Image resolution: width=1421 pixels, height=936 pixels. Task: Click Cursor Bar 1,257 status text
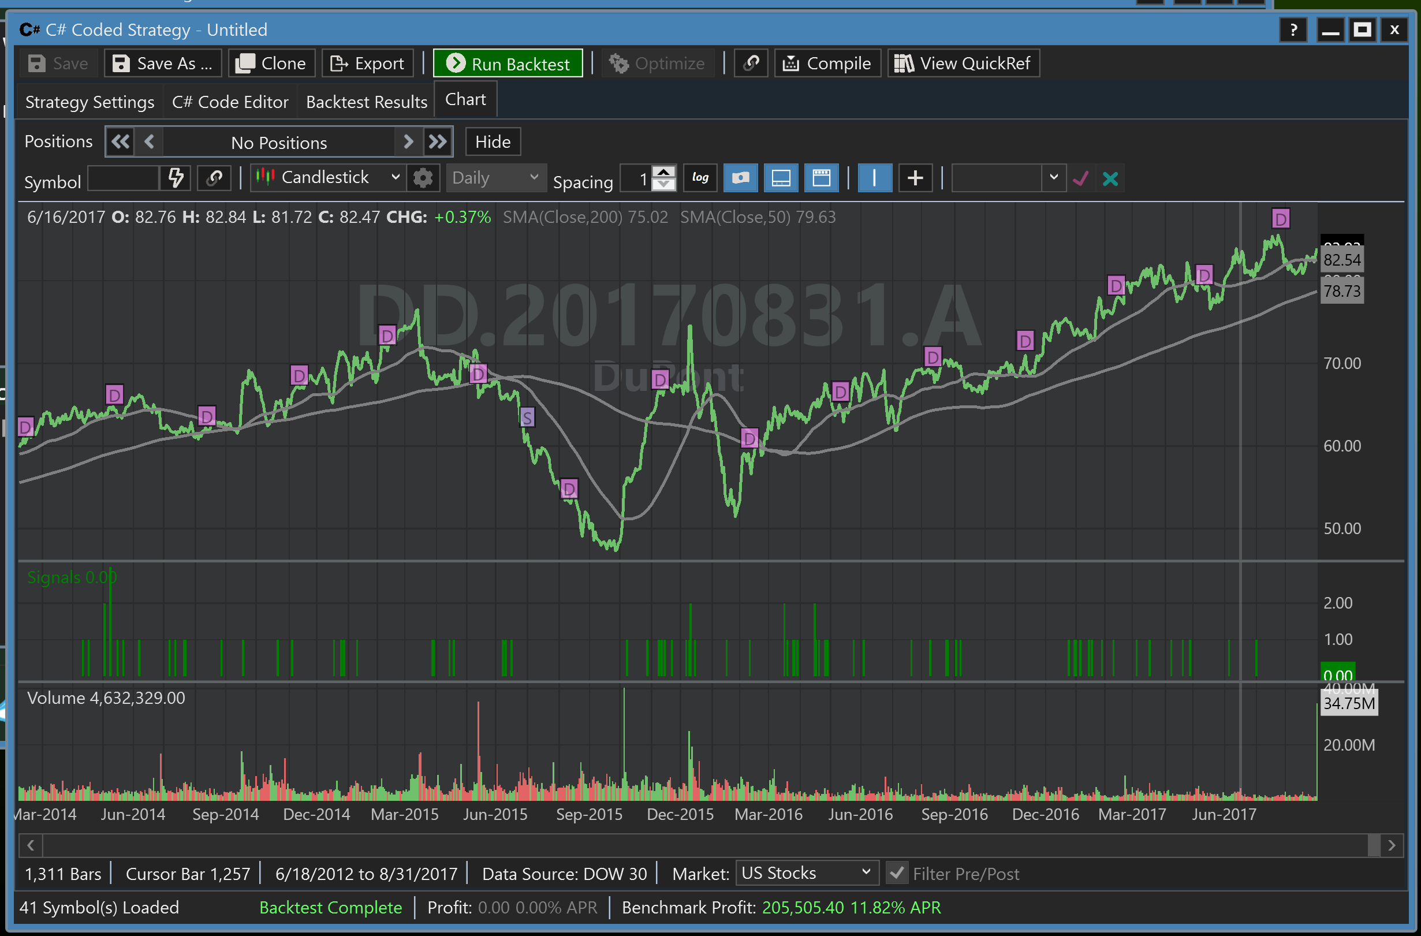(188, 874)
